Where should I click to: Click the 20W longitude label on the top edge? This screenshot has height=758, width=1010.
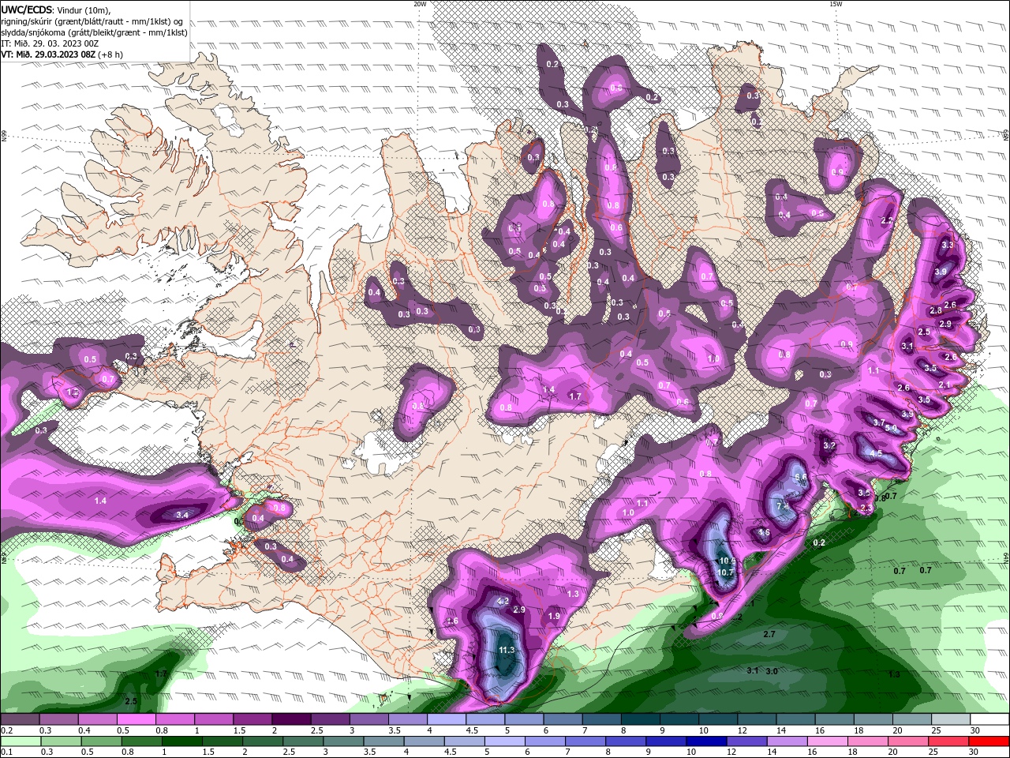tap(420, 4)
